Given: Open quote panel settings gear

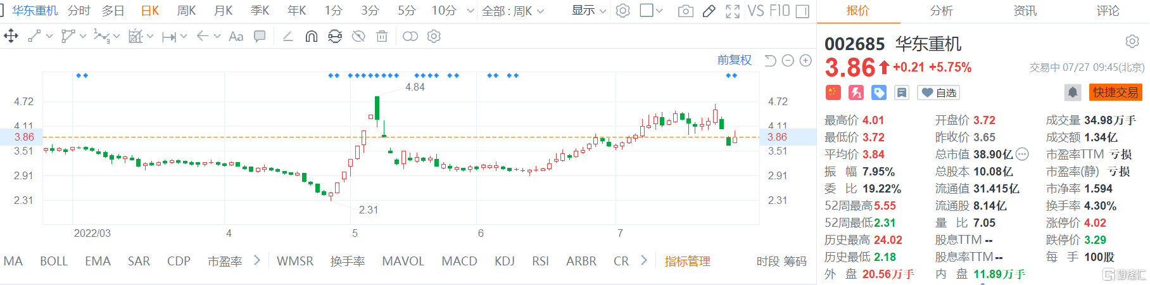Looking at the screenshot, I should click(x=1132, y=42).
